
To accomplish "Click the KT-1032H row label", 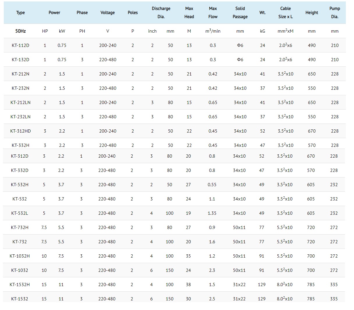I will (20, 256).
